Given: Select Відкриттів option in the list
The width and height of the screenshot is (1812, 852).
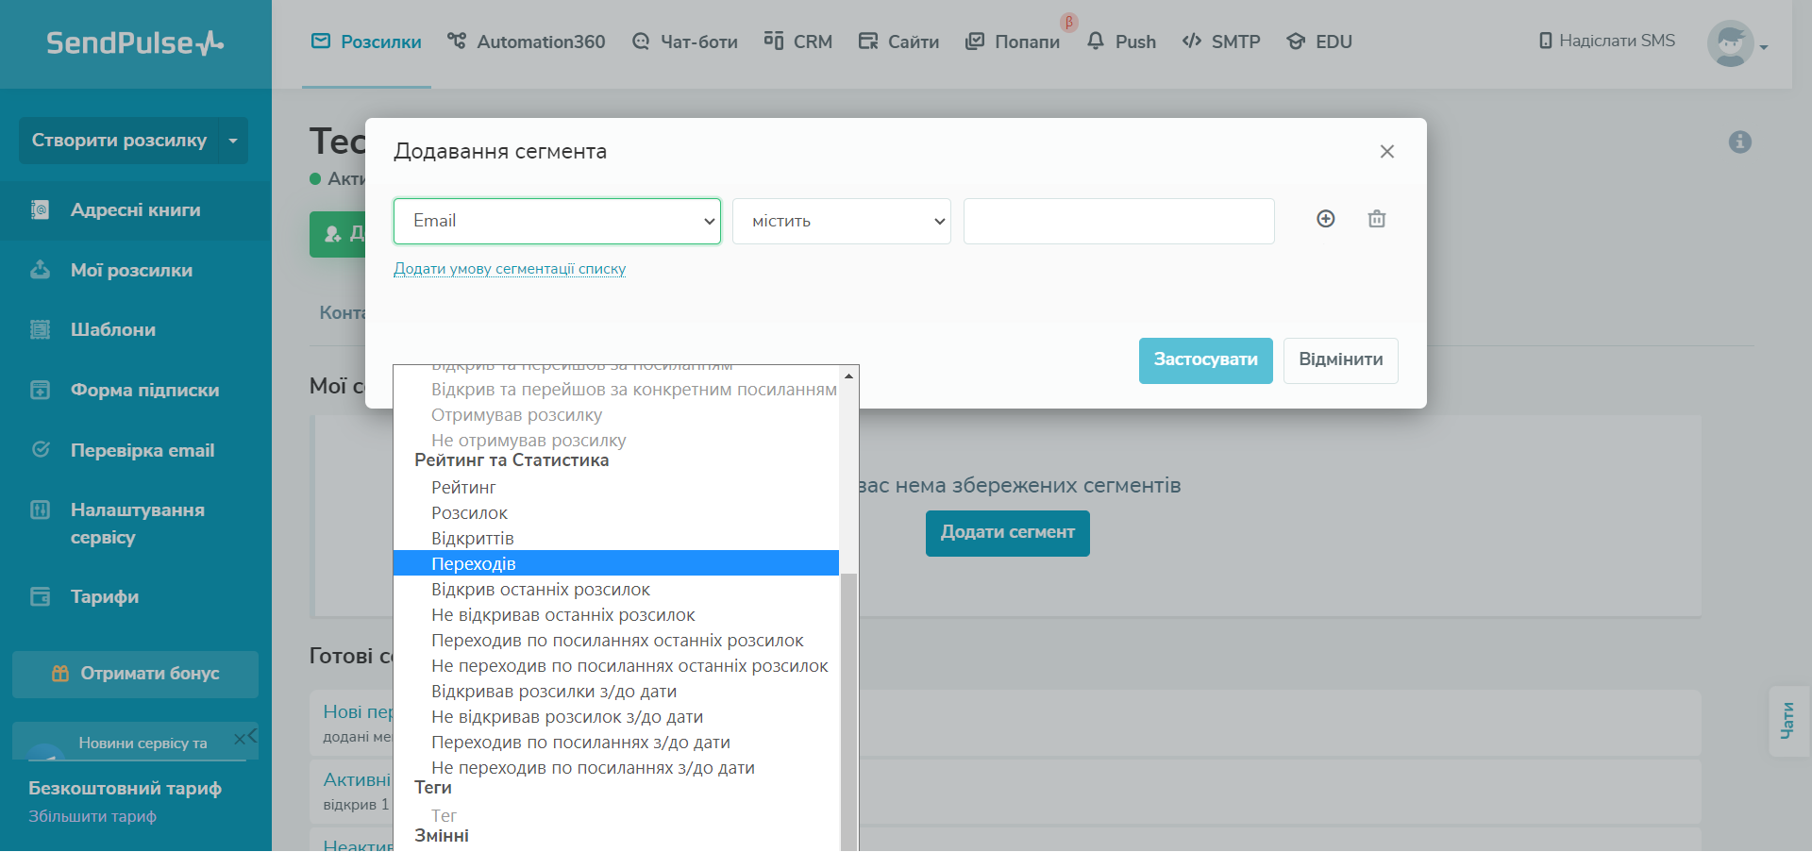Looking at the screenshot, I should tap(616, 538).
